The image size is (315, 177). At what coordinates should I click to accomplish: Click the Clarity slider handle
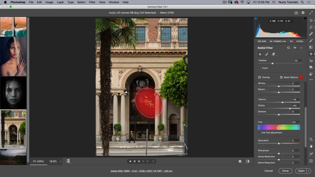pyautogui.click(x=290, y=108)
